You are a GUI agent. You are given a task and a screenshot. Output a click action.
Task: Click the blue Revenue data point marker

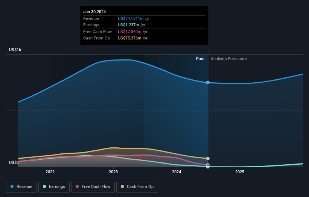208,83
